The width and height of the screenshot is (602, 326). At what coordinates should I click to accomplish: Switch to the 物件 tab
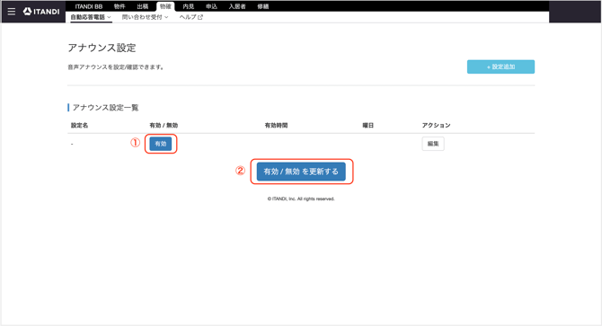coord(120,6)
